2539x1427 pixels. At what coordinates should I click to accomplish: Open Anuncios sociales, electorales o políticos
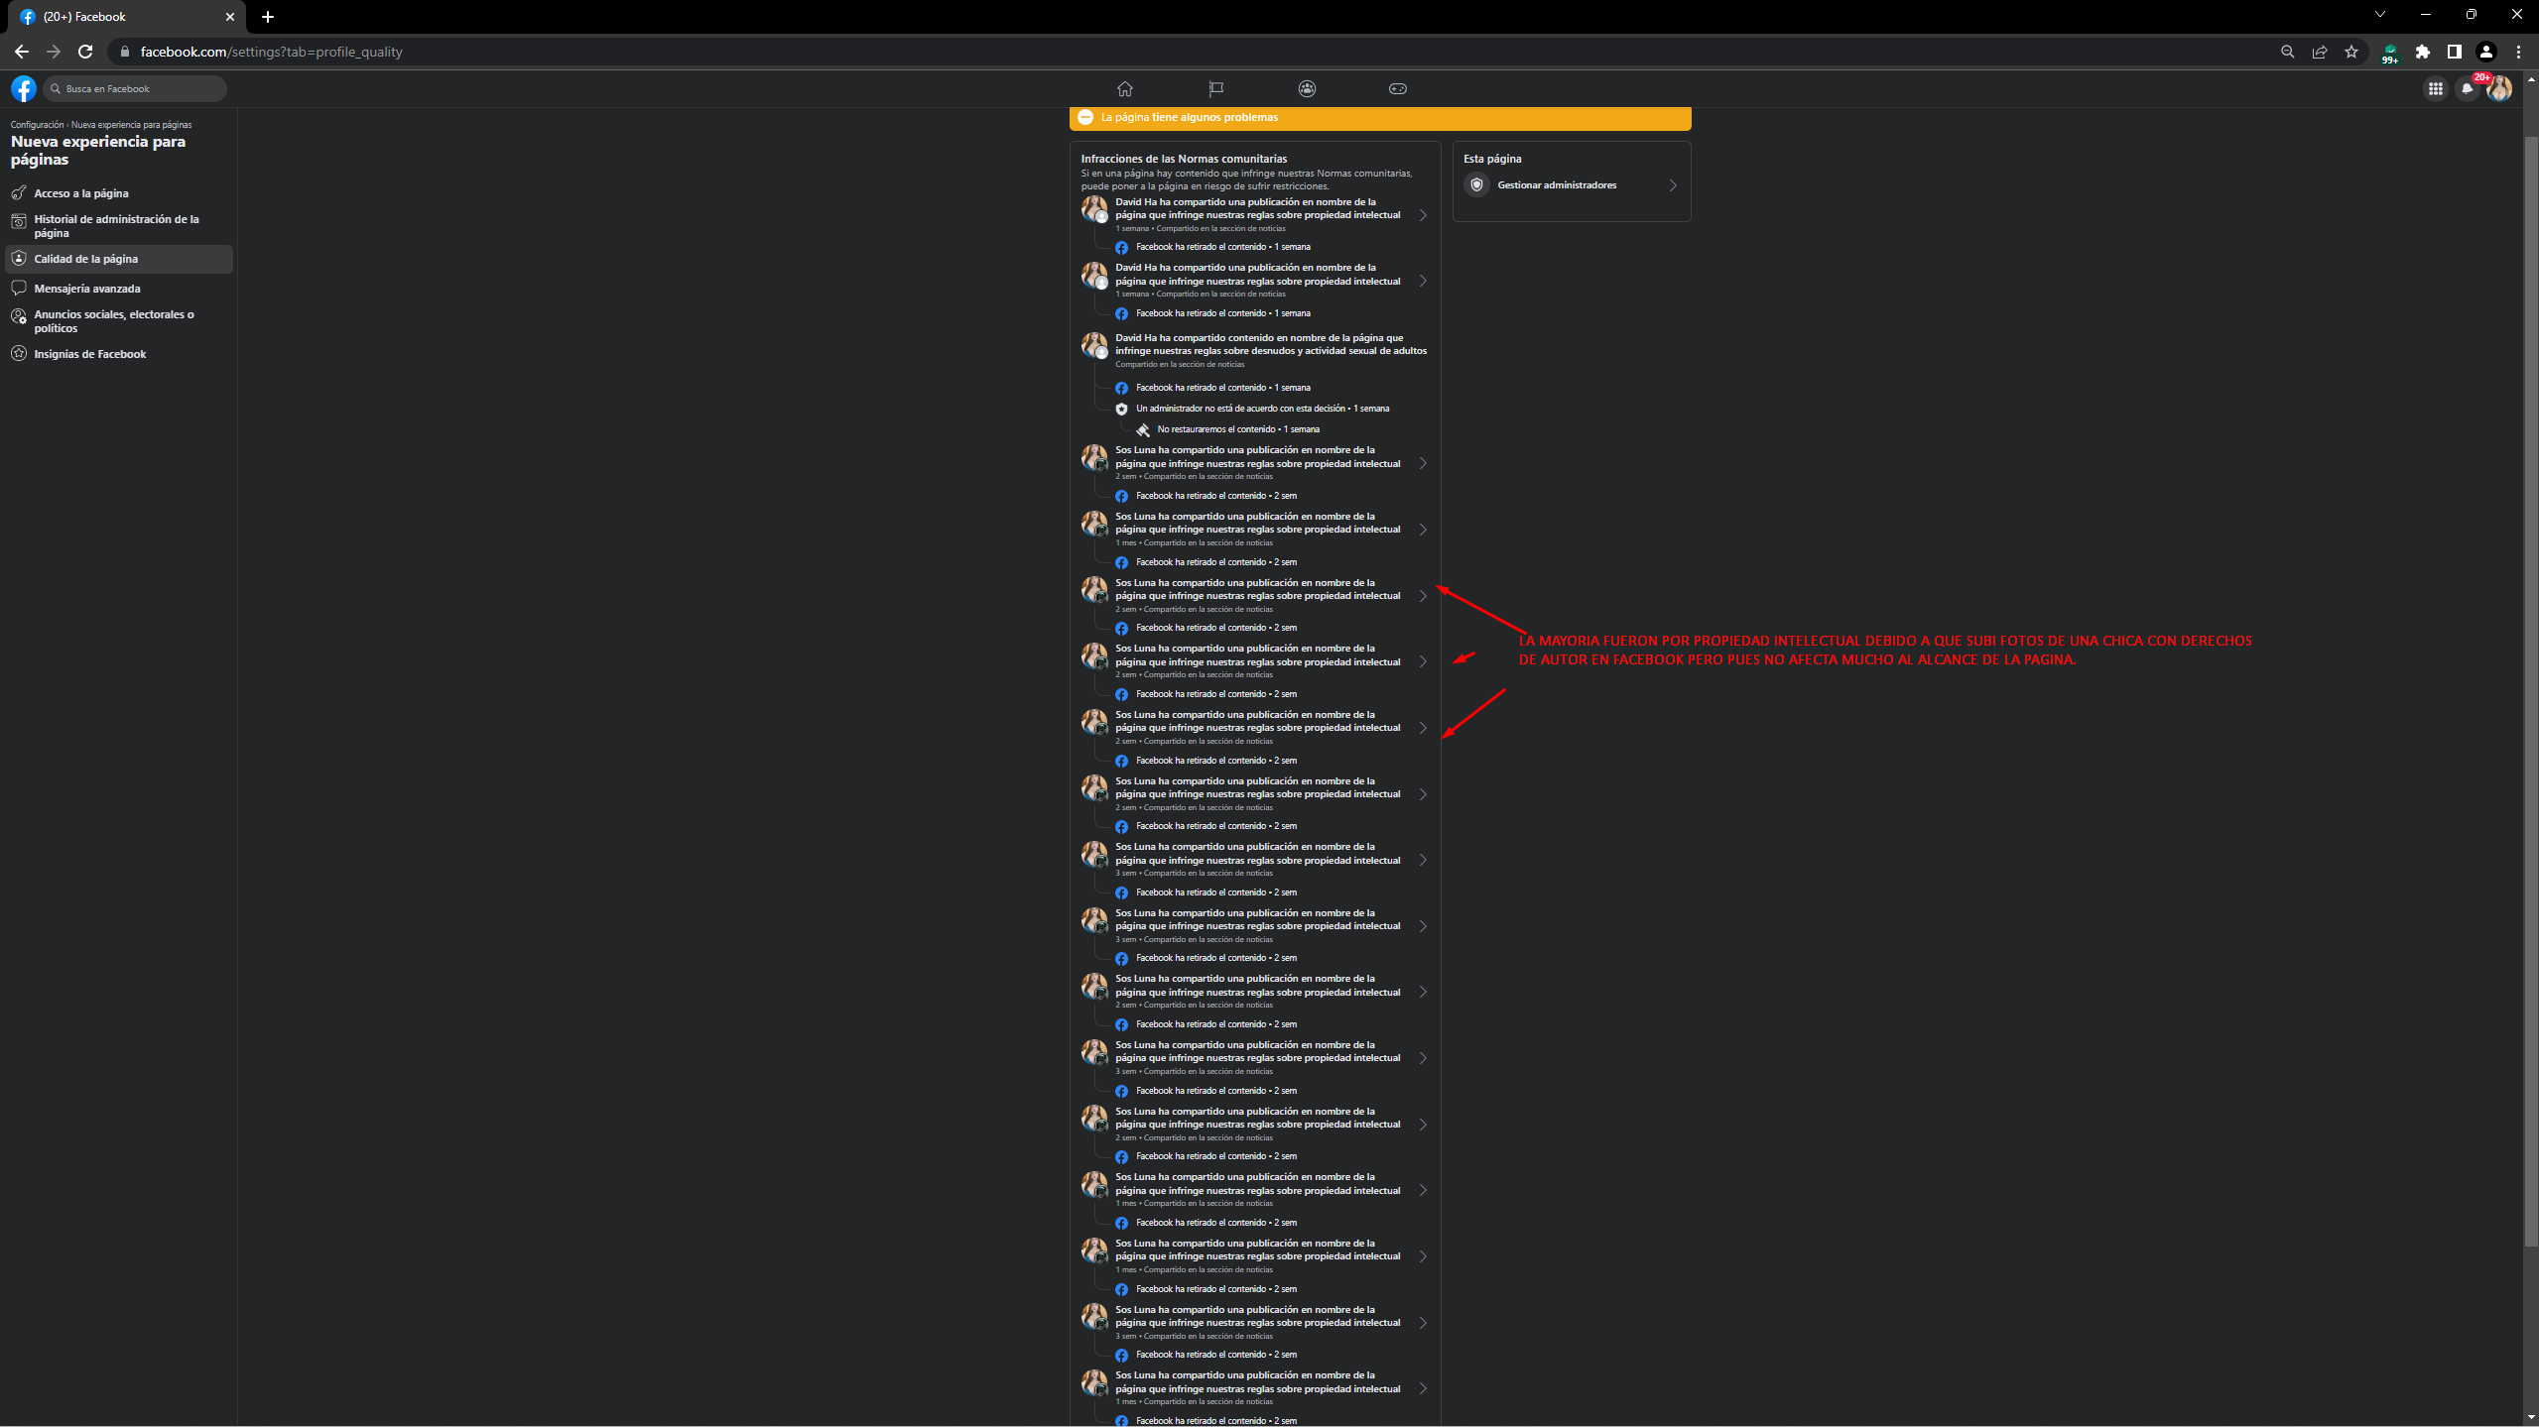[x=119, y=321]
